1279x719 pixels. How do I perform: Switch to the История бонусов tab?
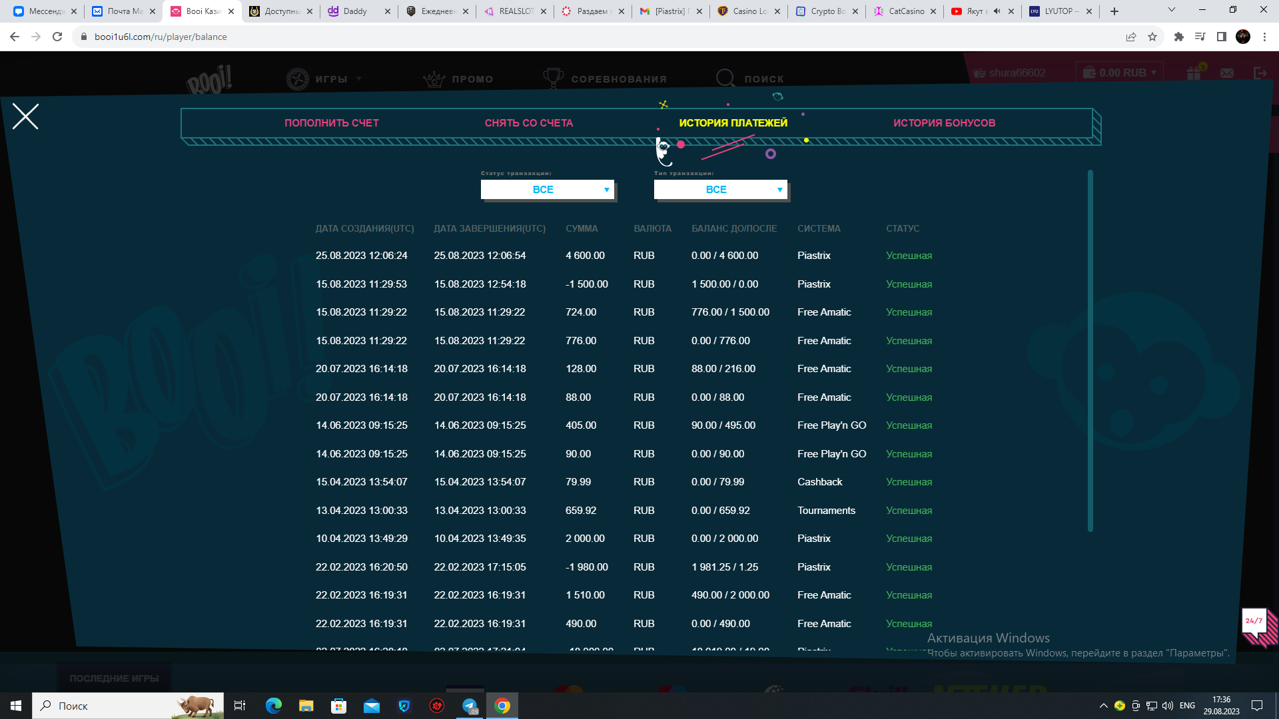(944, 123)
